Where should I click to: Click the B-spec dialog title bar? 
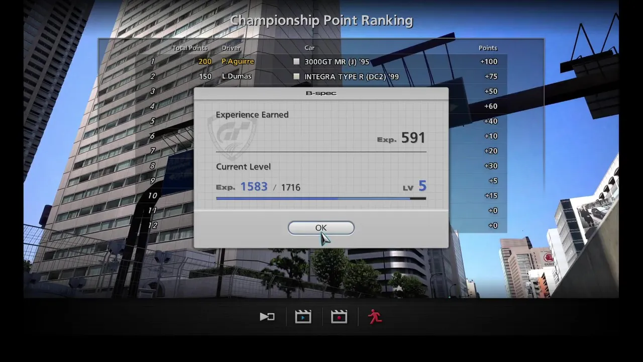coord(321,93)
